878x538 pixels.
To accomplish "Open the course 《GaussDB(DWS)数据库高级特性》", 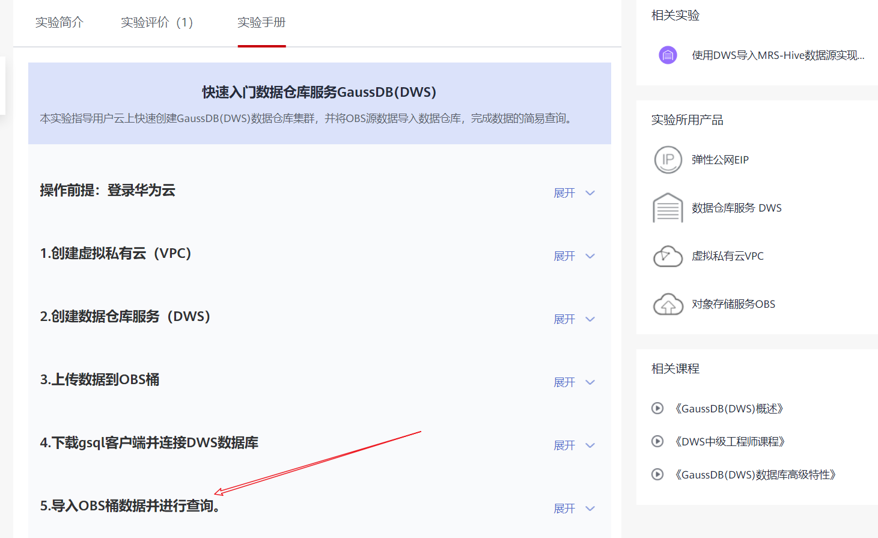I will [755, 475].
